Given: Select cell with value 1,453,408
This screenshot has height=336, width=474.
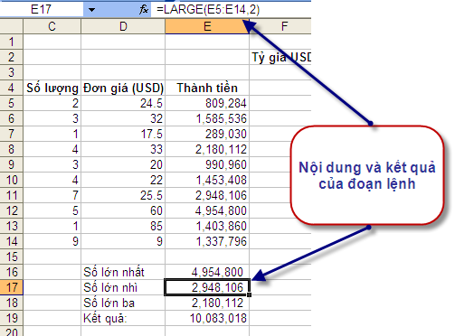Looking at the screenshot, I should pyautogui.click(x=207, y=181).
